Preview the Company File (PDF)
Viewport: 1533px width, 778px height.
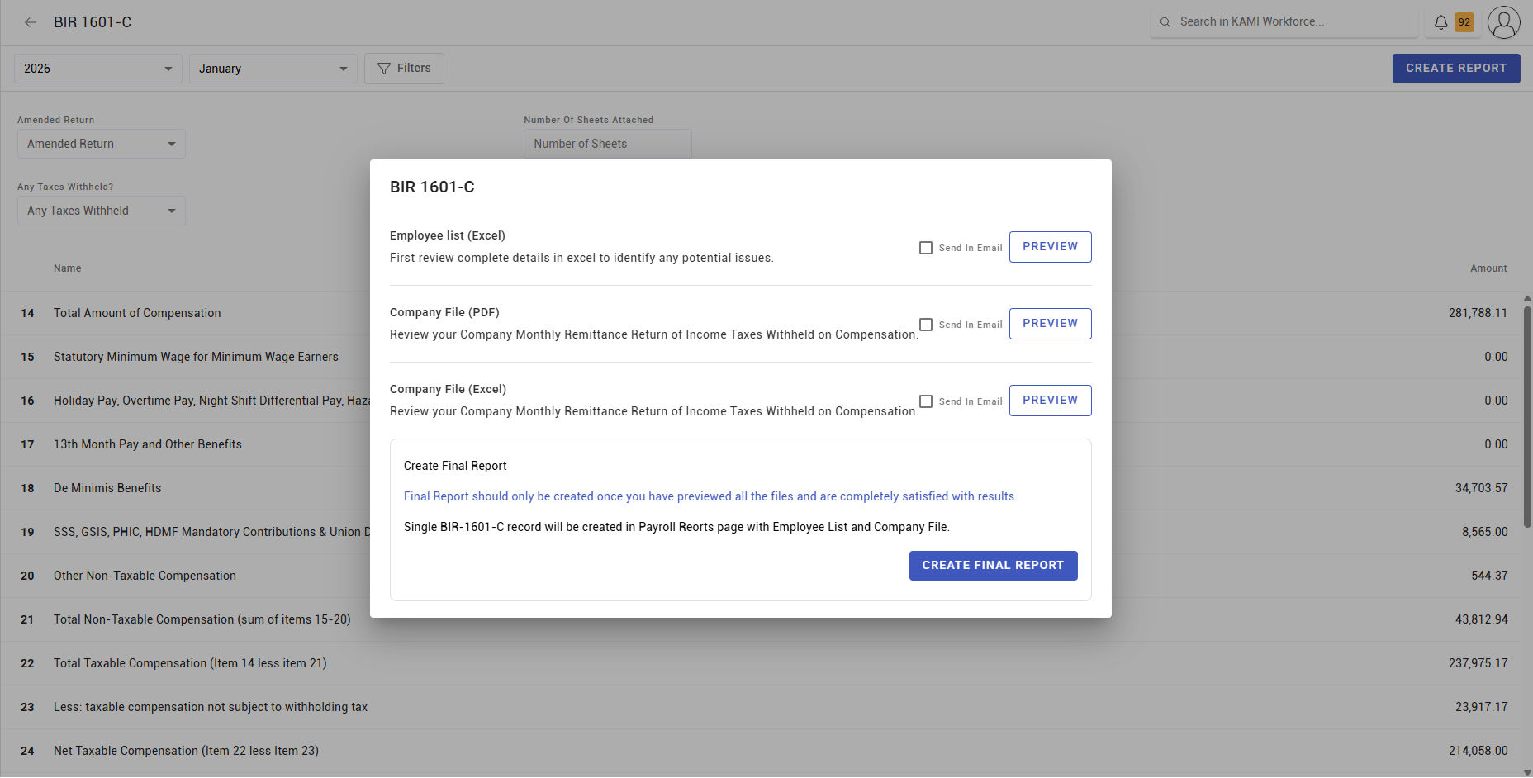tap(1050, 324)
